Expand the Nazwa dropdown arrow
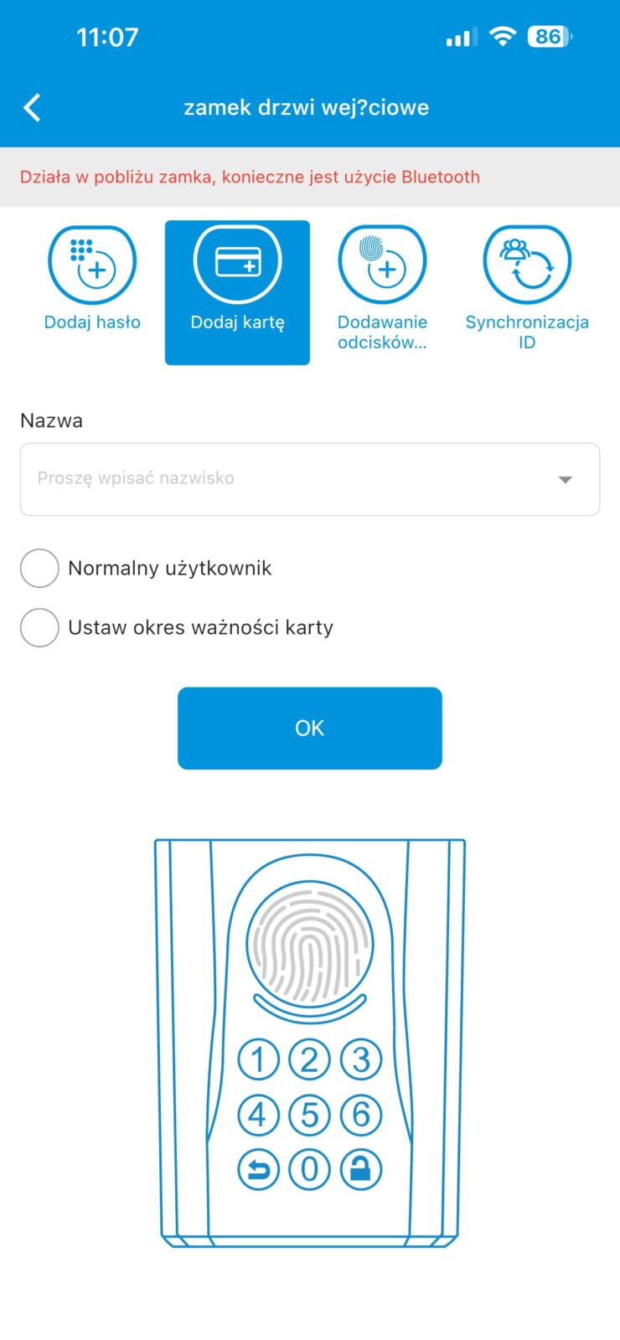 (566, 479)
